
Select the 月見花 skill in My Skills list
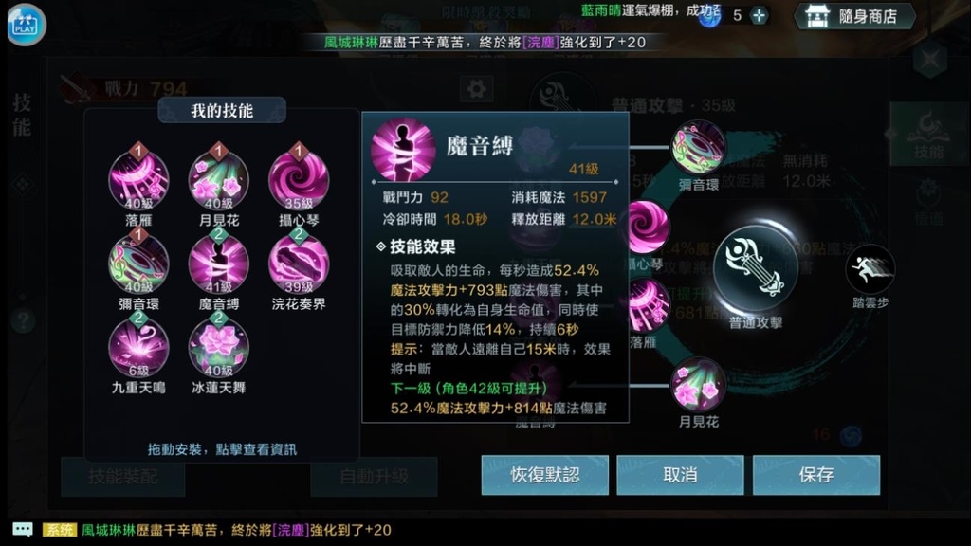219,180
